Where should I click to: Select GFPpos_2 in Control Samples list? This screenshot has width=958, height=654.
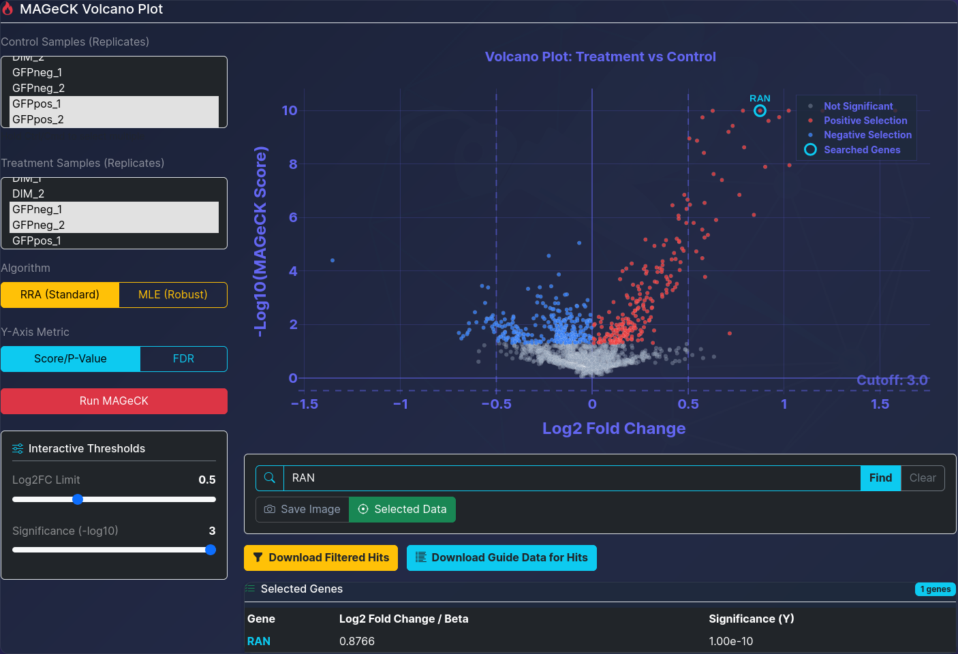coord(114,120)
